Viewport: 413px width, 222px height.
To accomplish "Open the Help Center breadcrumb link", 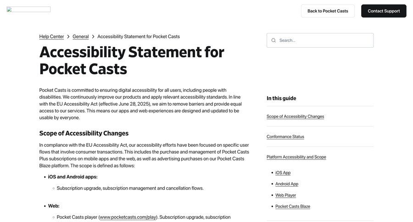I will 51,37.
